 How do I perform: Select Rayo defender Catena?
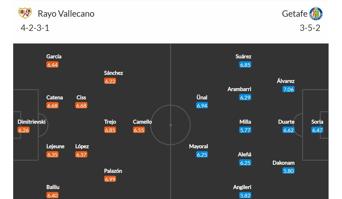[55, 97]
